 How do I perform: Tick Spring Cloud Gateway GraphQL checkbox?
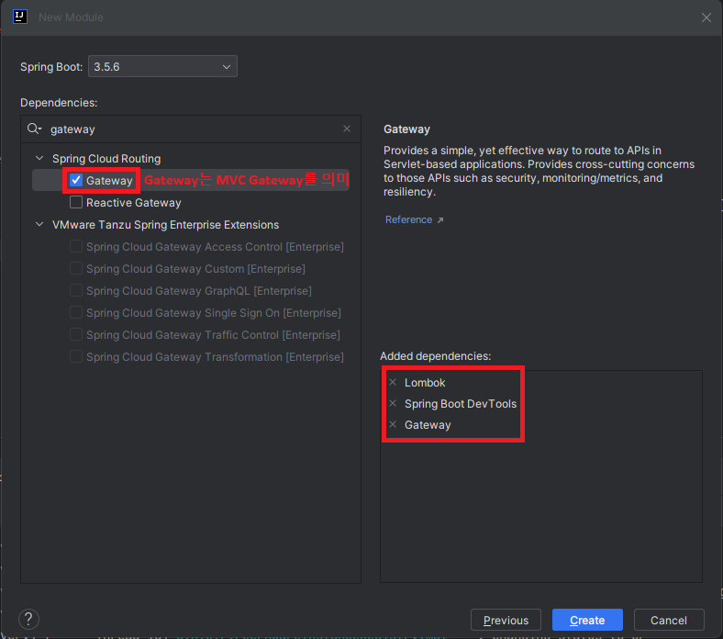[x=76, y=290]
